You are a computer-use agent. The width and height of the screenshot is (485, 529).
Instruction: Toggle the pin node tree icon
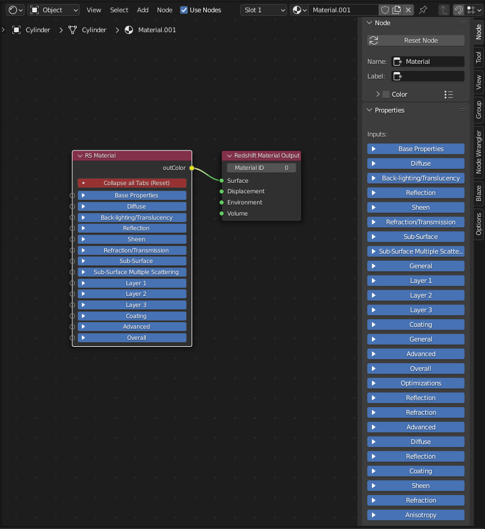pos(423,10)
